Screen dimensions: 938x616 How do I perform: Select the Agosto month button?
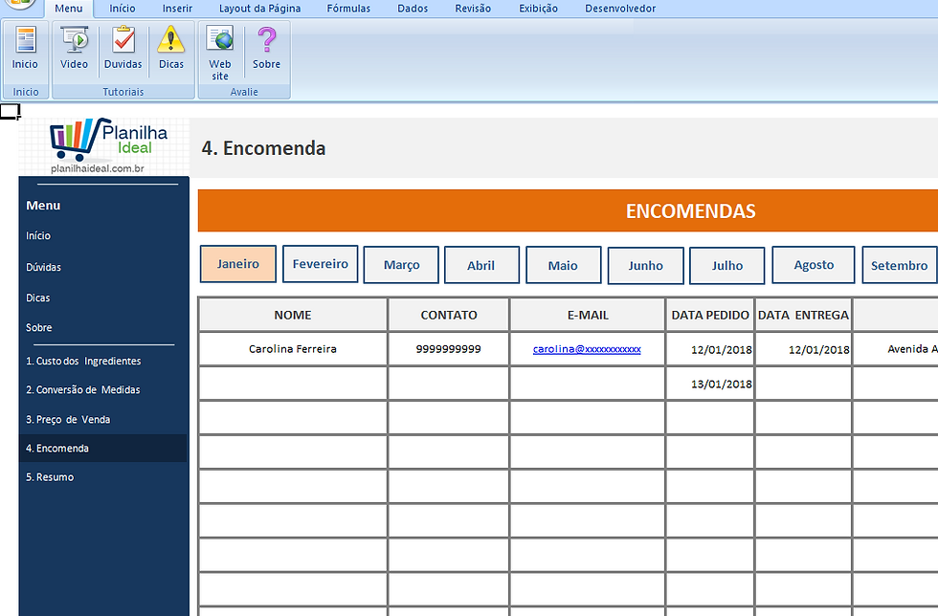[814, 265]
